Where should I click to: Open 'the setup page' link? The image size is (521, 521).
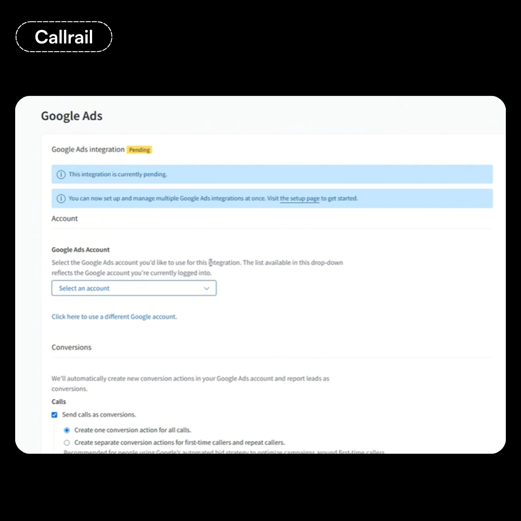pyautogui.click(x=300, y=198)
